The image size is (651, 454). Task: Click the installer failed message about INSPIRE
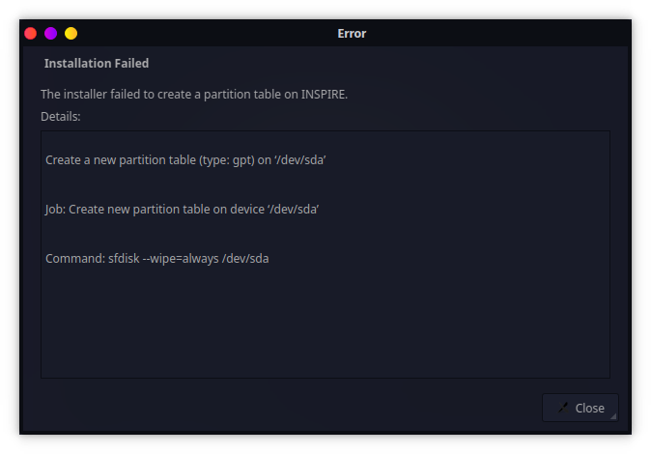[x=194, y=95]
